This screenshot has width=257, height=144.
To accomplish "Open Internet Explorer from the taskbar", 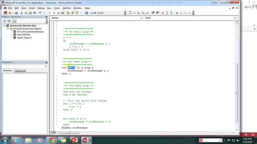I will (x=17, y=140).
